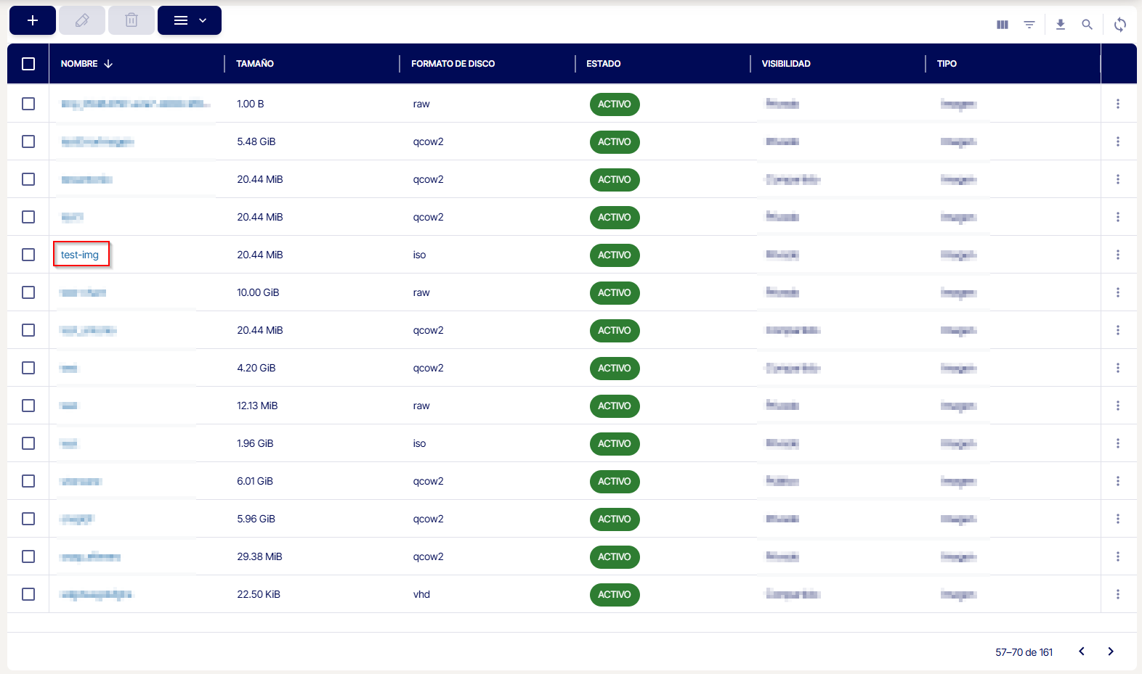1142x674 pixels.
Task: Check the 1.00 B row checkbox
Action: (28, 104)
